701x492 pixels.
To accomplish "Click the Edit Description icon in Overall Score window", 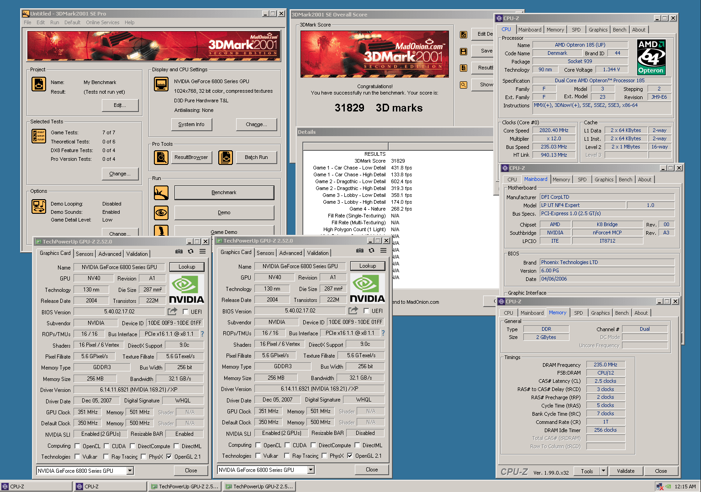I will pos(464,35).
